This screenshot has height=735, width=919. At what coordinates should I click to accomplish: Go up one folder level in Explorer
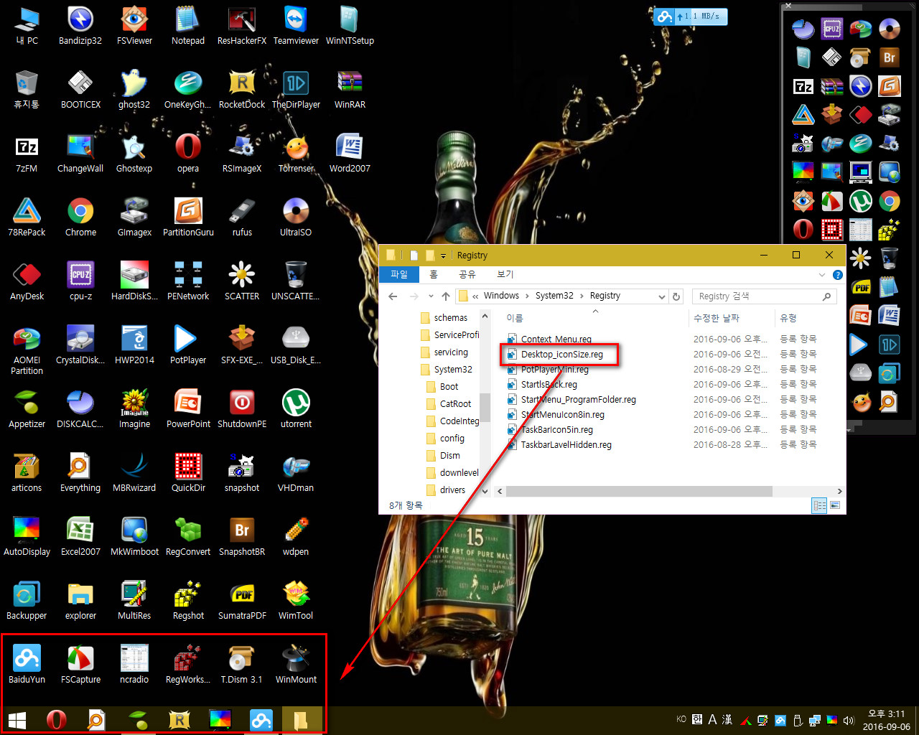coord(446,296)
